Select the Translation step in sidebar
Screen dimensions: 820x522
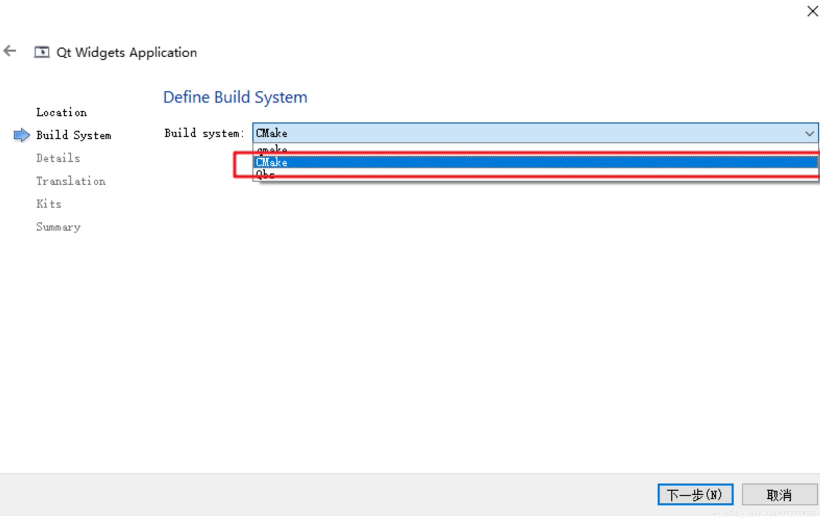click(71, 181)
